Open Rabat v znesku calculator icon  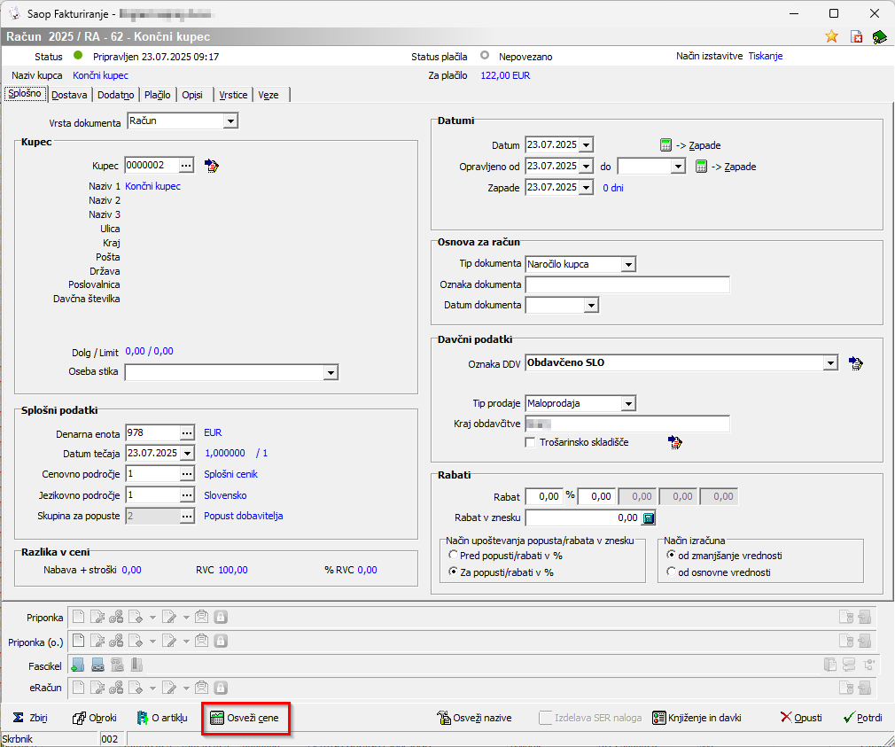[x=649, y=517]
